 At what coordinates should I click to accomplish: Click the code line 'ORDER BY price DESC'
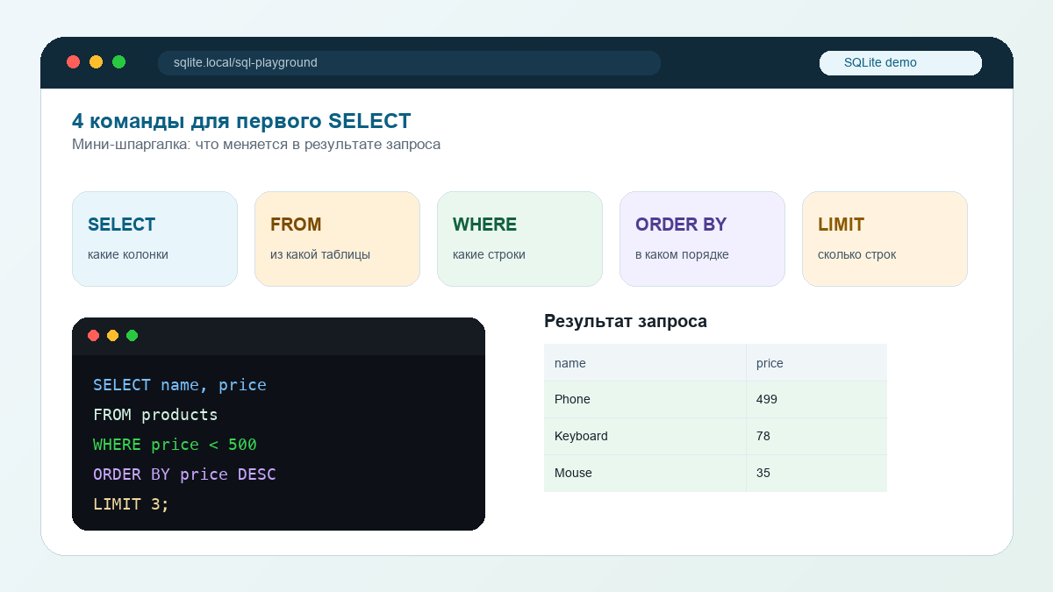coord(184,474)
